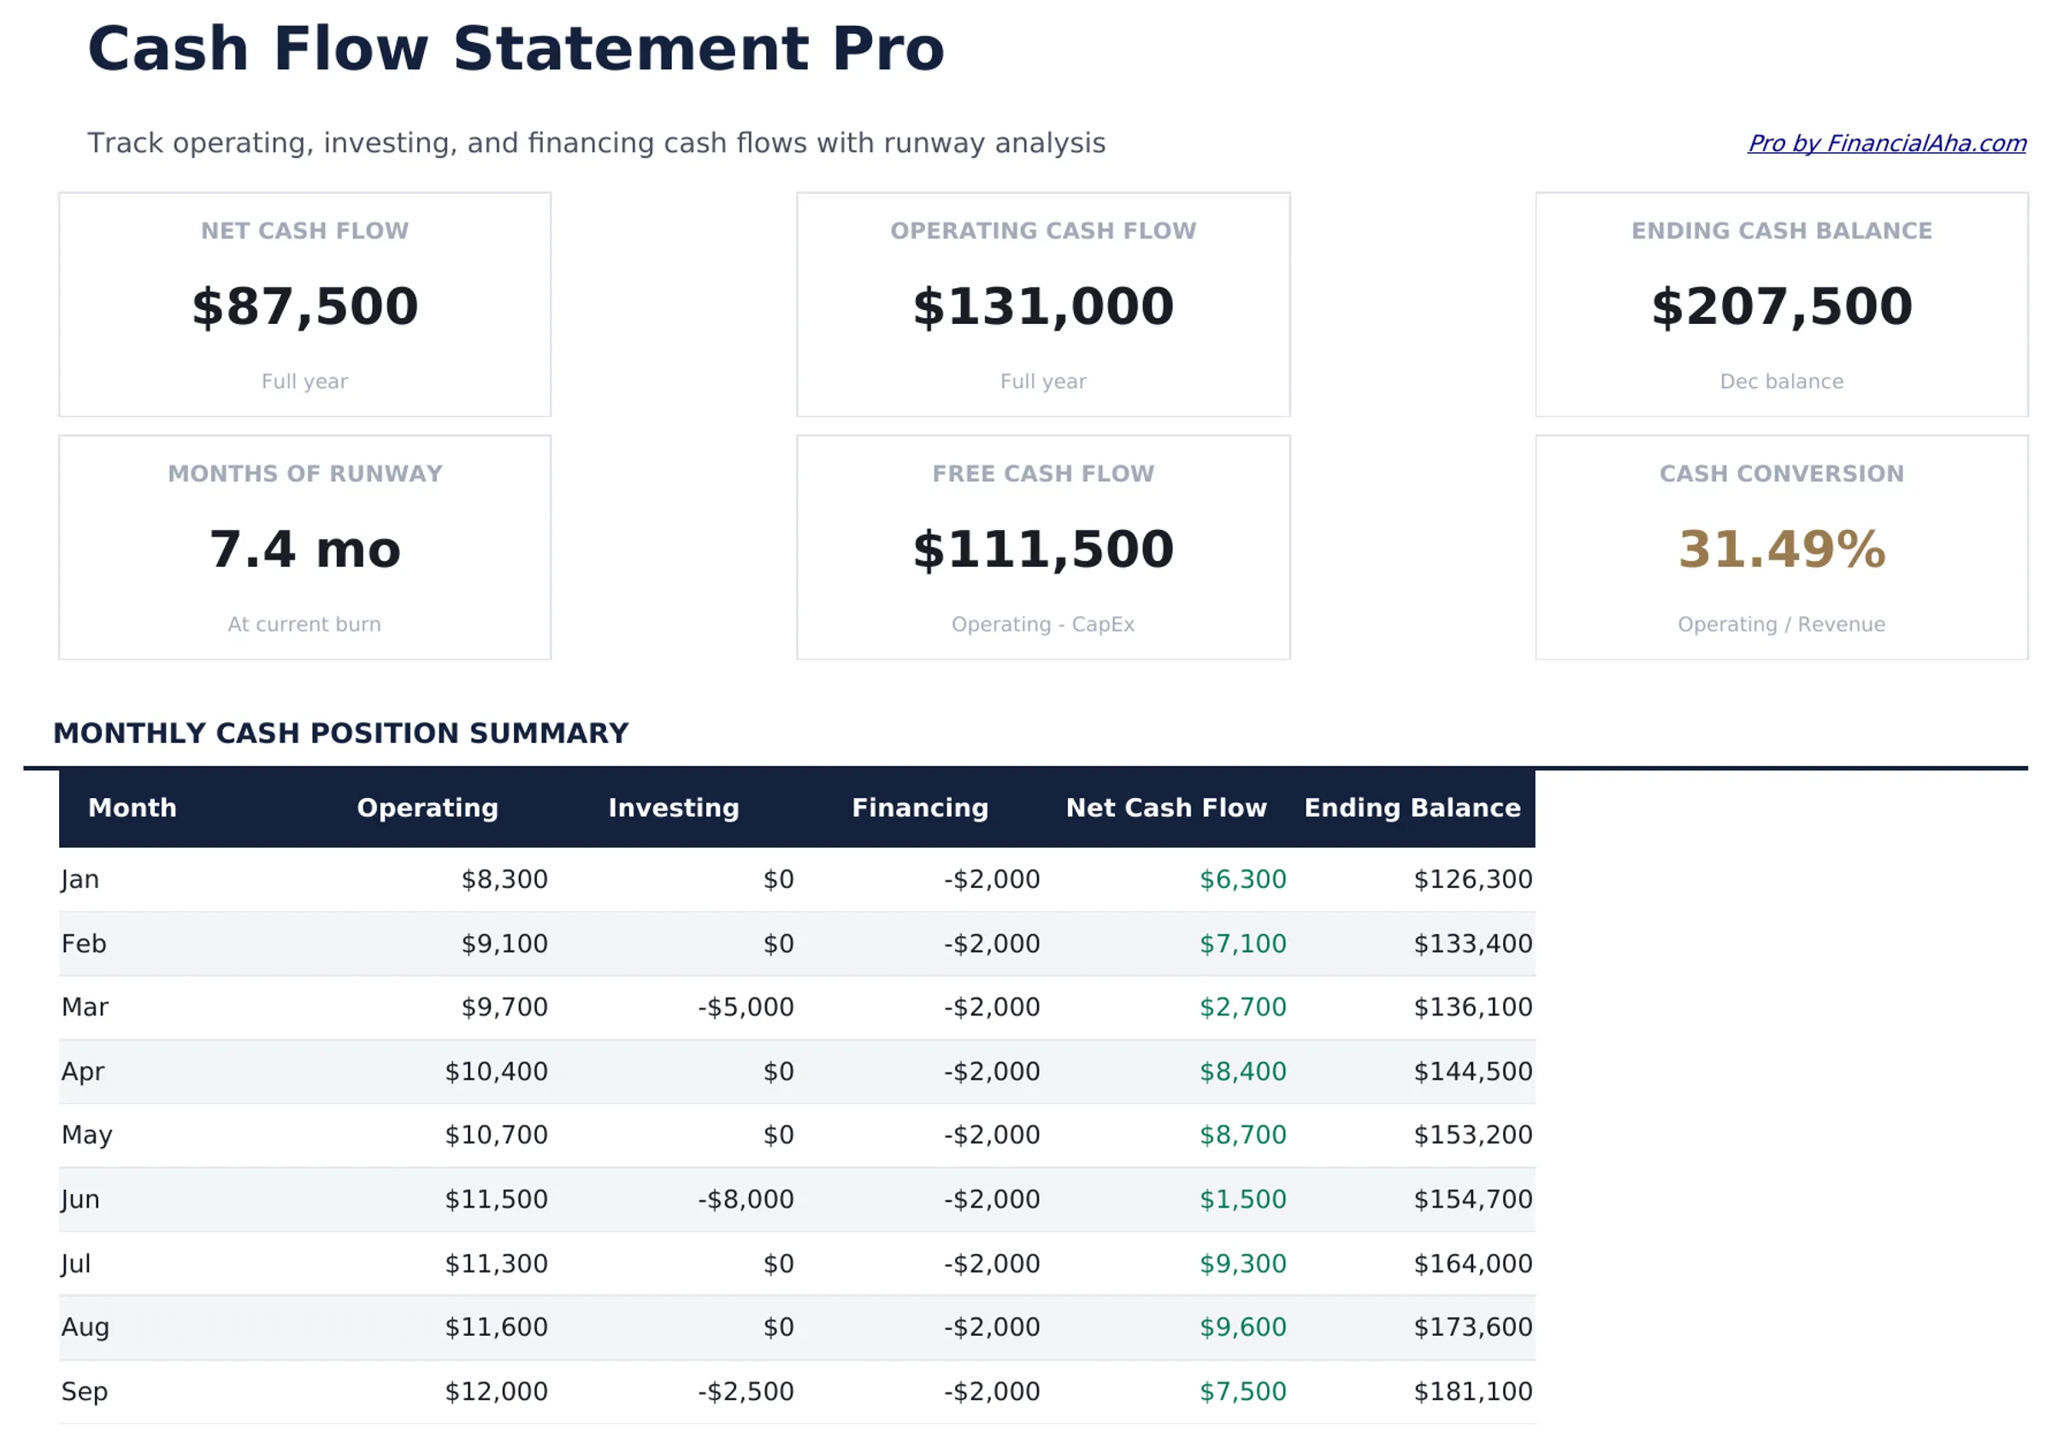The image size is (2052, 1447).
Task: Sort by the Financing column header
Action: tap(920, 807)
